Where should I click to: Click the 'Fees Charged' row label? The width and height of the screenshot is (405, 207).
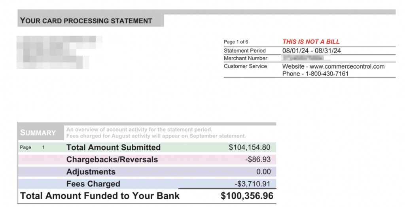[93, 184]
